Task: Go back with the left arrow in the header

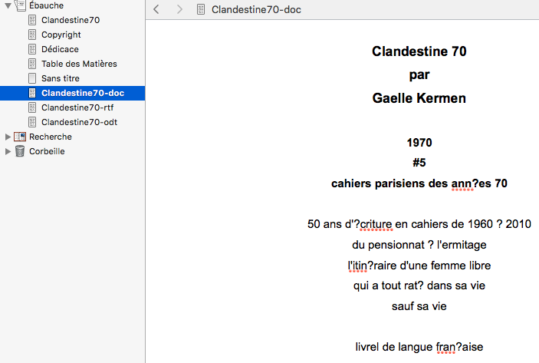Action: pyautogui.click(x=156, y=10)
